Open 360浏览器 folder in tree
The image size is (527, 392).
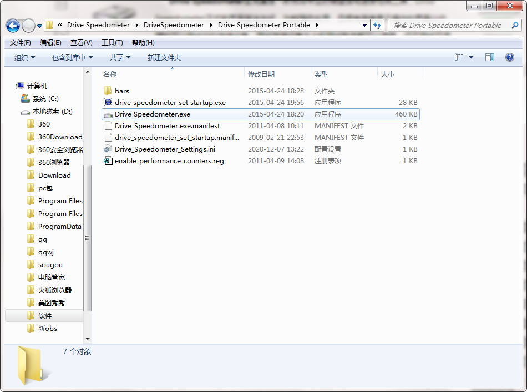tap(49, 163)
